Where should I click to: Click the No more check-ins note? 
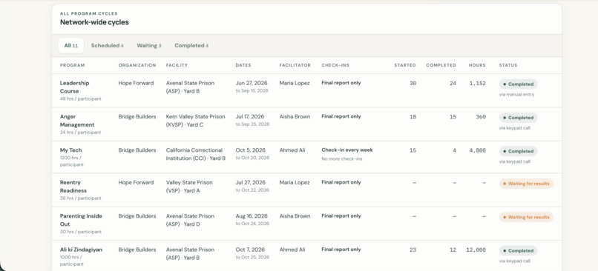point(342,158)
